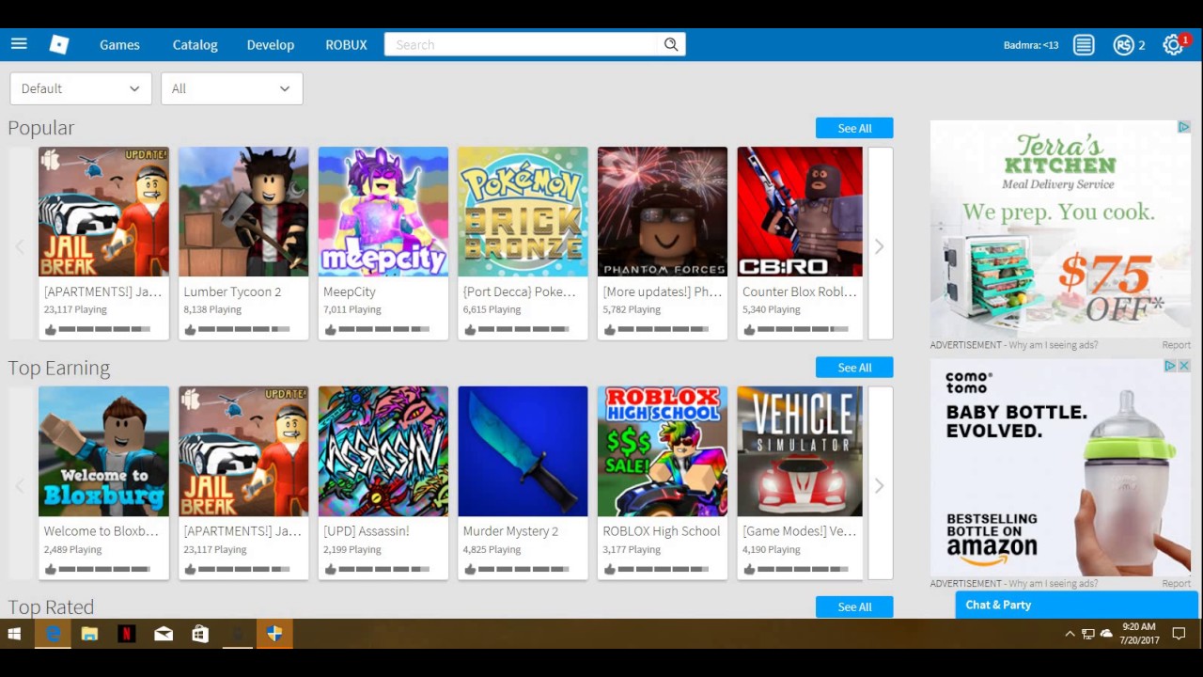Click 'ROBLOX High School' title text
Screen dimensions: 1203x677
coord(662,531)
